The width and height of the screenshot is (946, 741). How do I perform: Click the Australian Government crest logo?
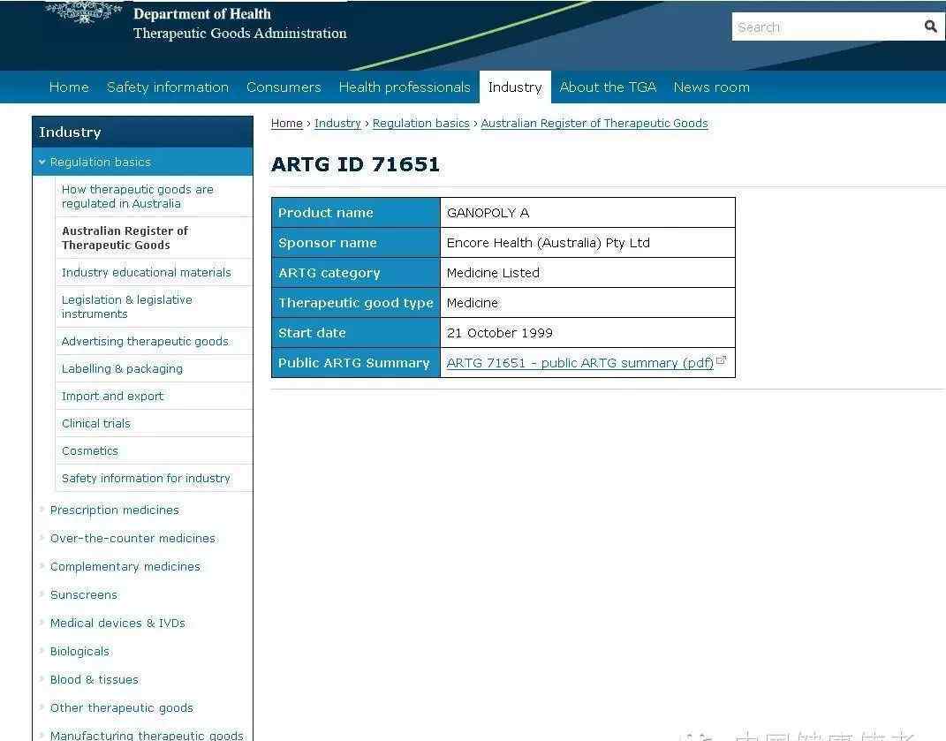84,11
